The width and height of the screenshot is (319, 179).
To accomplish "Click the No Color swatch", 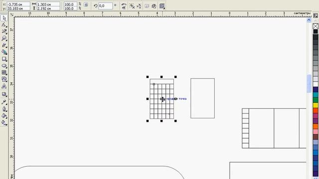I will (316, 26).
